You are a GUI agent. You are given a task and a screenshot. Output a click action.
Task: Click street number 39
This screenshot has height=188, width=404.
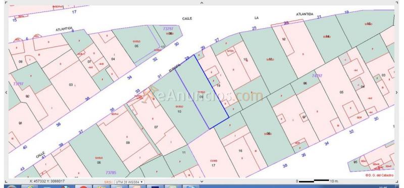pos(61,145)
